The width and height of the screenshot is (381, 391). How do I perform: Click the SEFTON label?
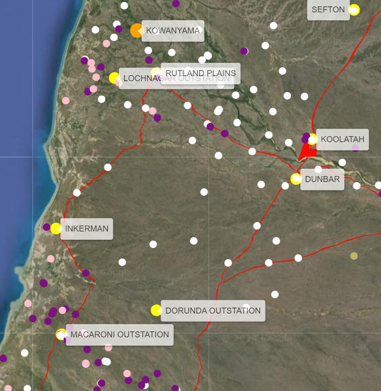(x=328, y=10)
